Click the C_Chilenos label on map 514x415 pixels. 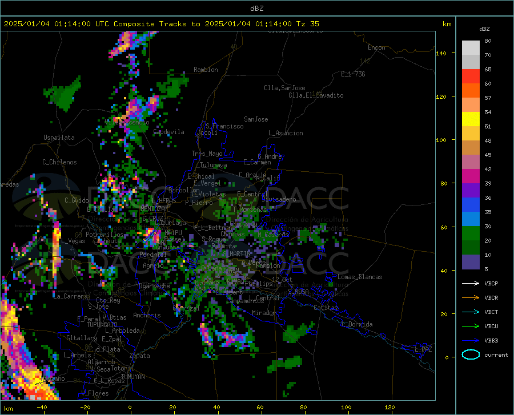click(x=59, y=162)
